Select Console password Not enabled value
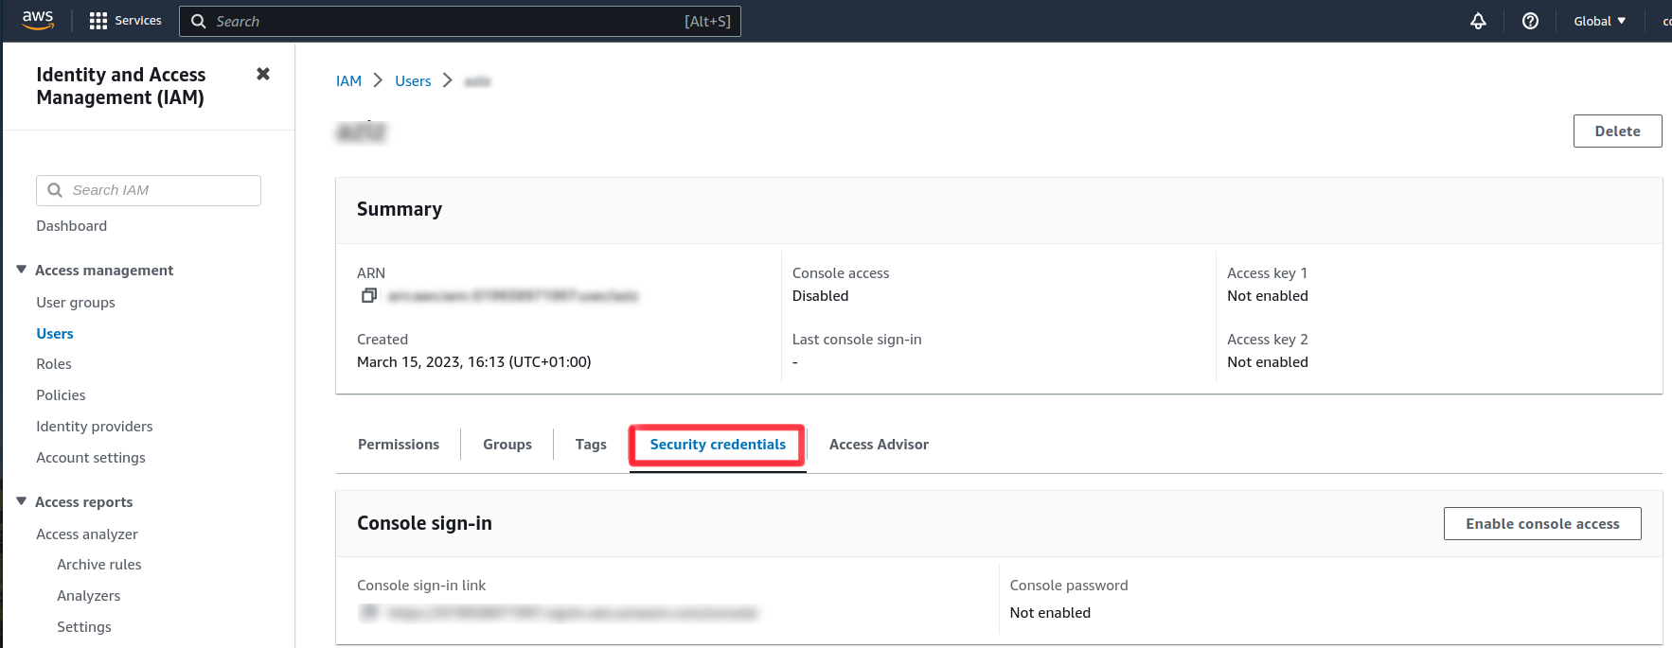1672x648 pixels. (x=1050, y=612)
